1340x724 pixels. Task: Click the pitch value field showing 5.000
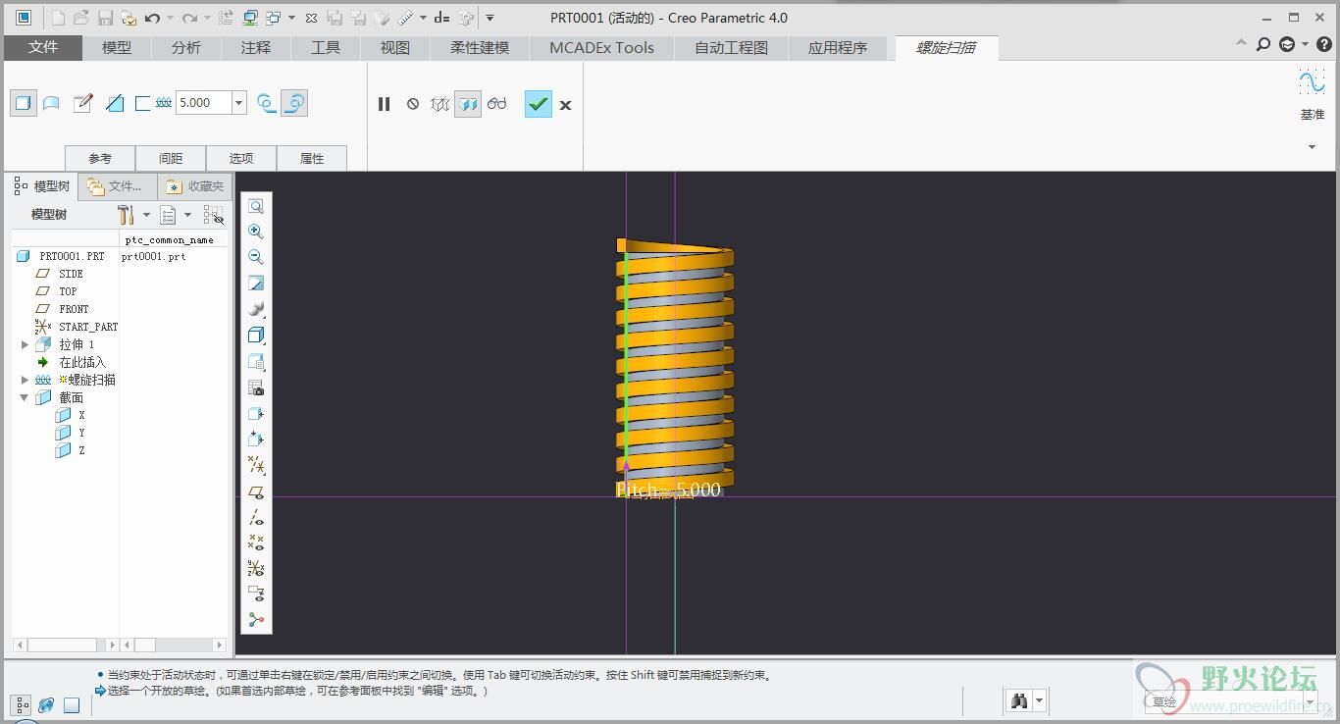[x=203, y=103]
